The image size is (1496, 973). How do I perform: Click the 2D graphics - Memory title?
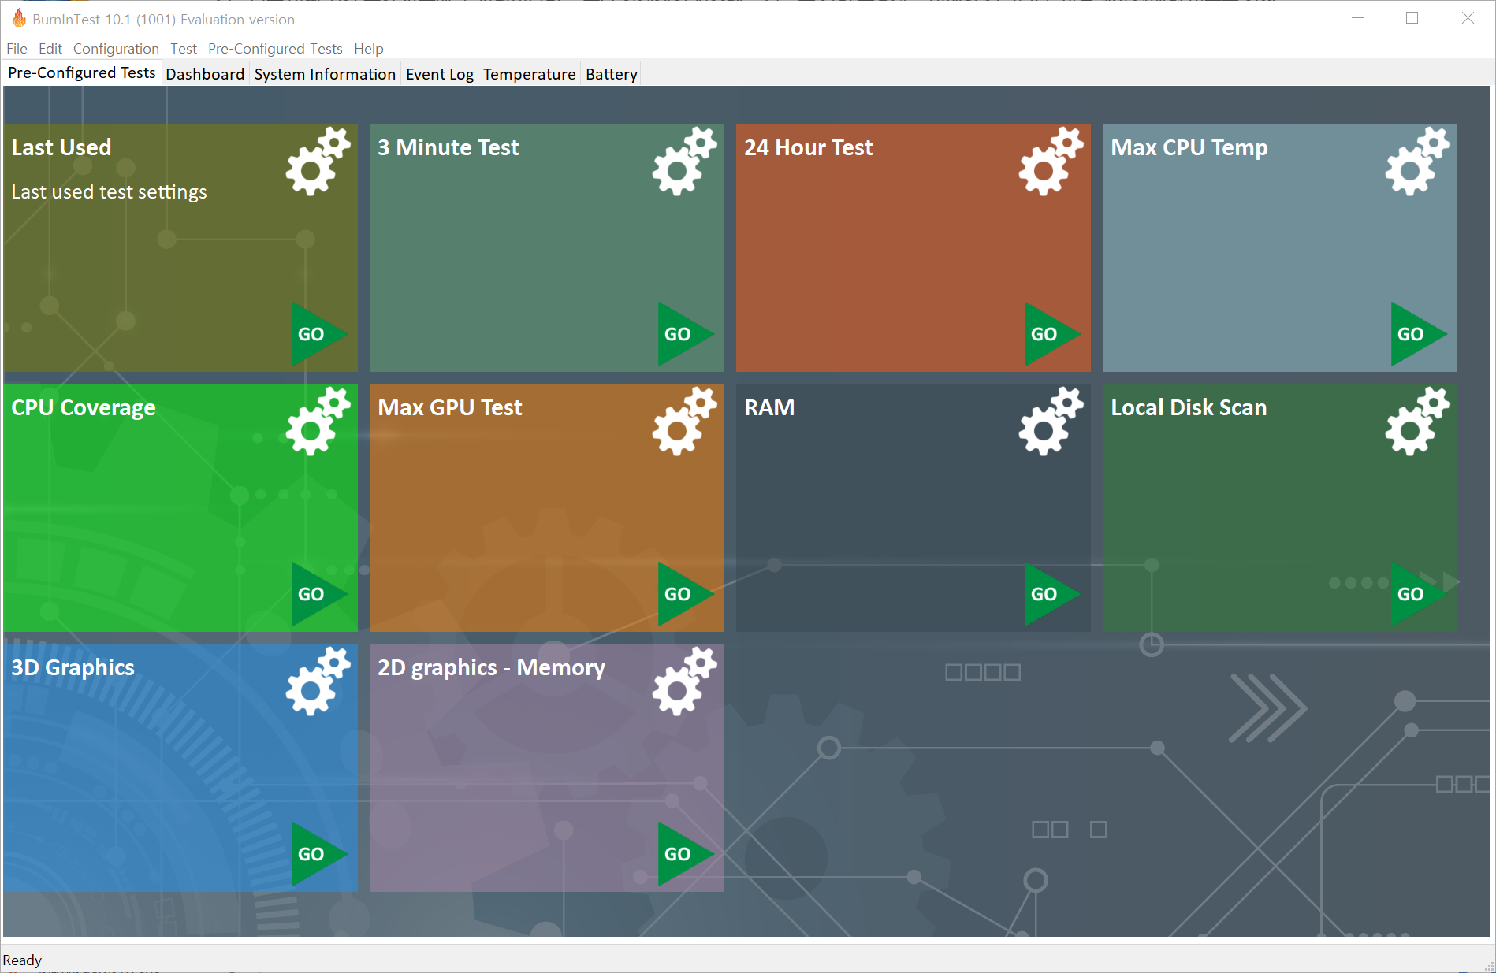tap(491, 667)
